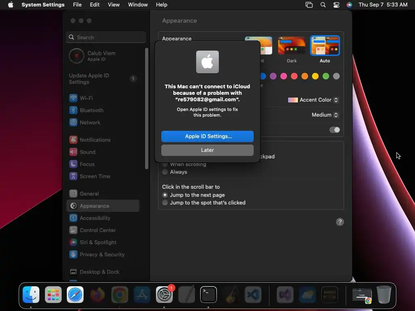Select Appearance row in the sidebar
The image size is (415, 311).
[x=103, y=206]
